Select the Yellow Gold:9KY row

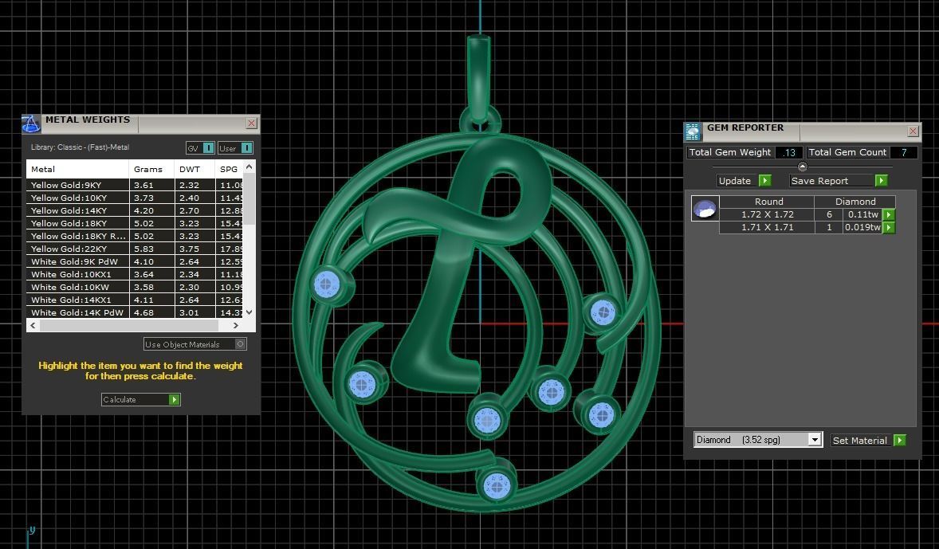[x=135, y=185]
